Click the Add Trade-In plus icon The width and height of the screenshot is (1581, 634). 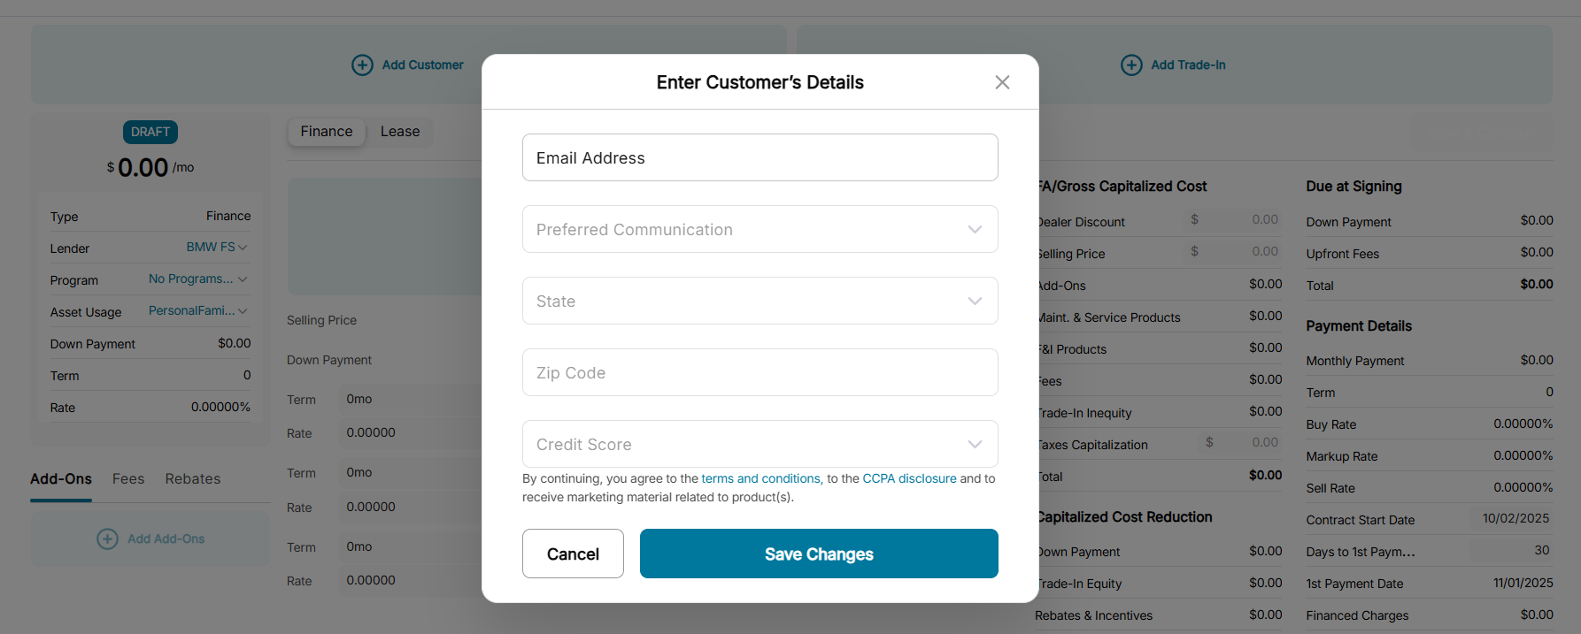pos(1131,65)
